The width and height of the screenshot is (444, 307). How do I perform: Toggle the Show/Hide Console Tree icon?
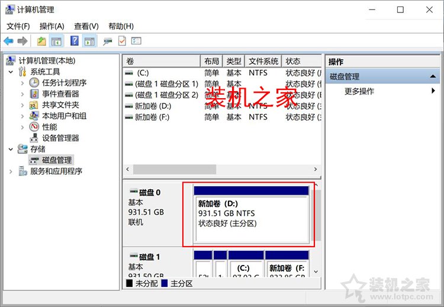click(x=56, y=41)
